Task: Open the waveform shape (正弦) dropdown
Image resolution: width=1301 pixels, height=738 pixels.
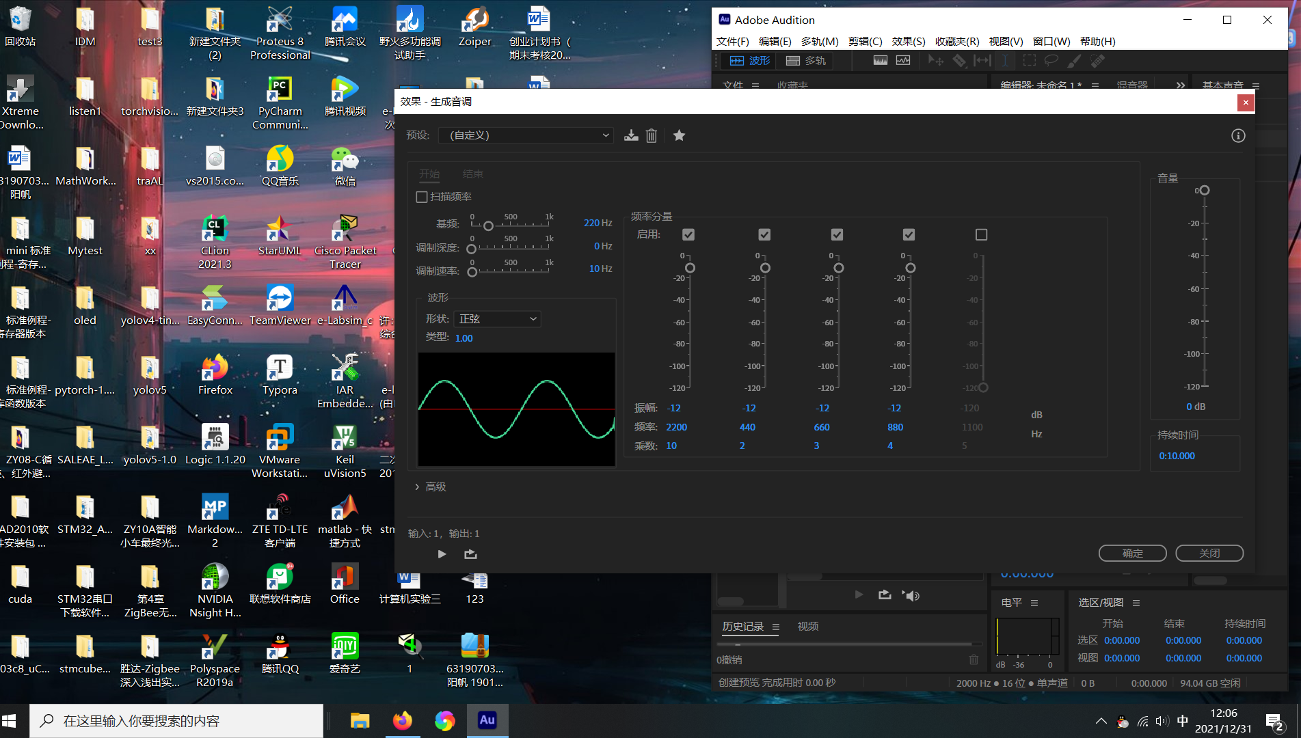Action: [498, 319]
